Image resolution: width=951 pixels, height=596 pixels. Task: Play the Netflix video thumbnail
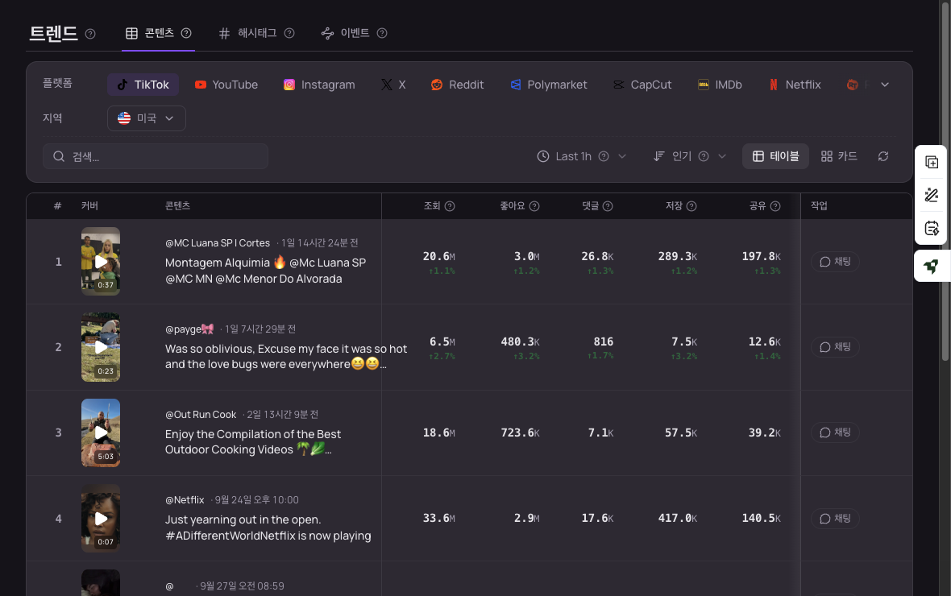point(101,519)
